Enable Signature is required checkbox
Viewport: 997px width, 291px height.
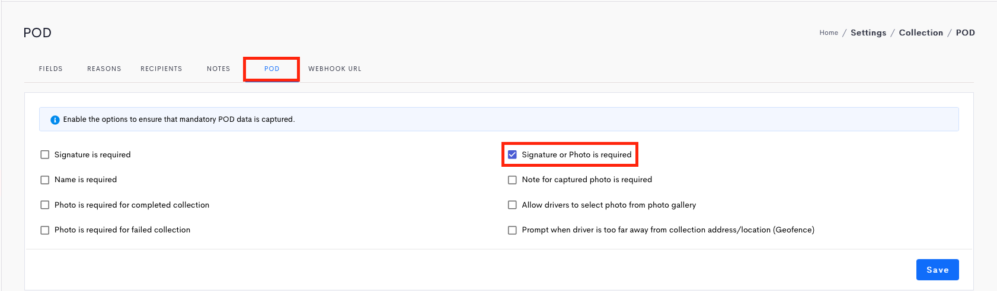[45, 155]
